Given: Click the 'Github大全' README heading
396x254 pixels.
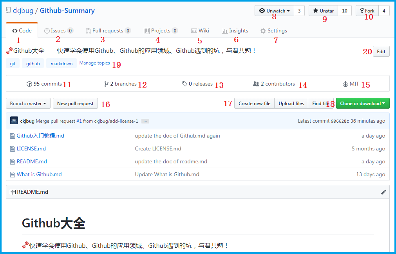Looking at the screenshot, I should tap(54, 223).
